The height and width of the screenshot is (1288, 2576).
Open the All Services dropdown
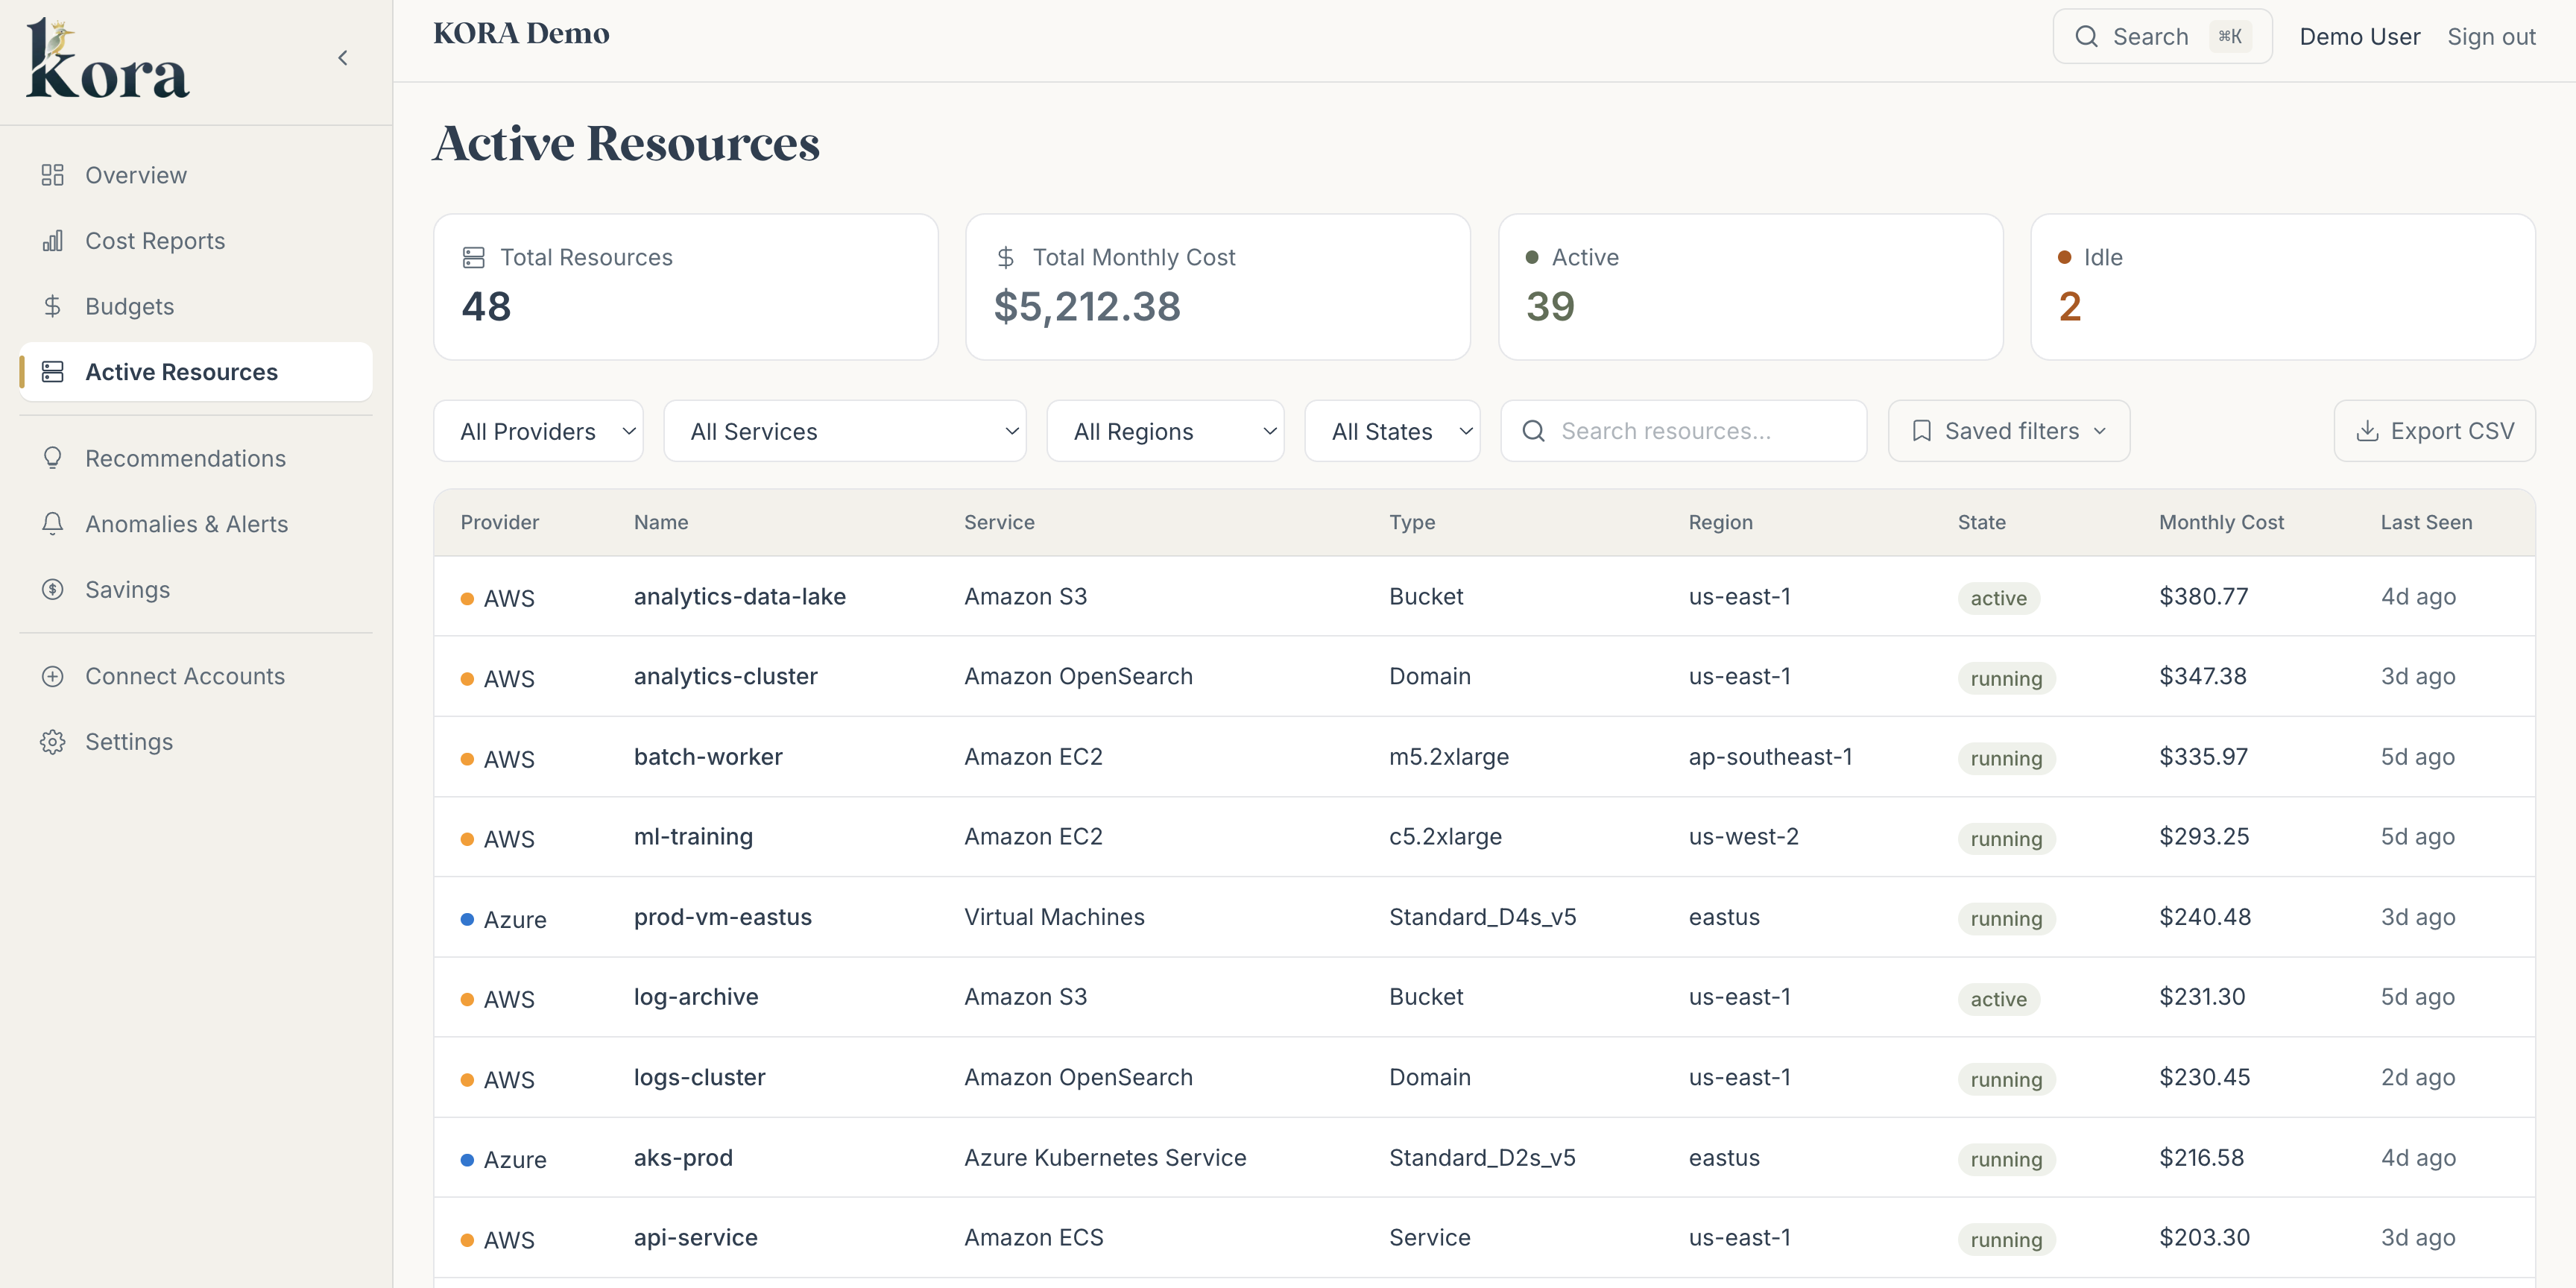pyautogui.click(x=845, y=431)
